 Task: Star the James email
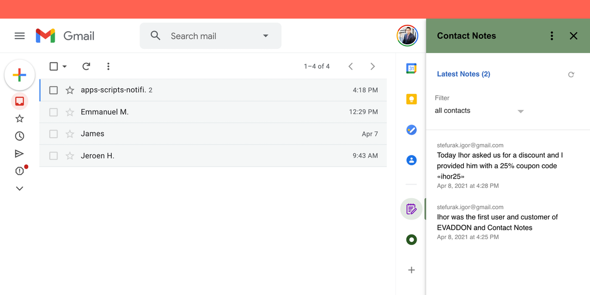(70, 134)
